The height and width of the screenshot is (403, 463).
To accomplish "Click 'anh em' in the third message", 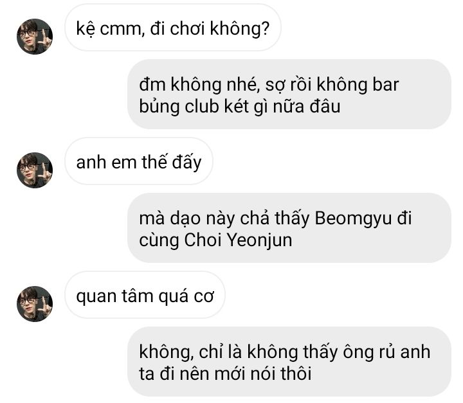I will (106, 163).
